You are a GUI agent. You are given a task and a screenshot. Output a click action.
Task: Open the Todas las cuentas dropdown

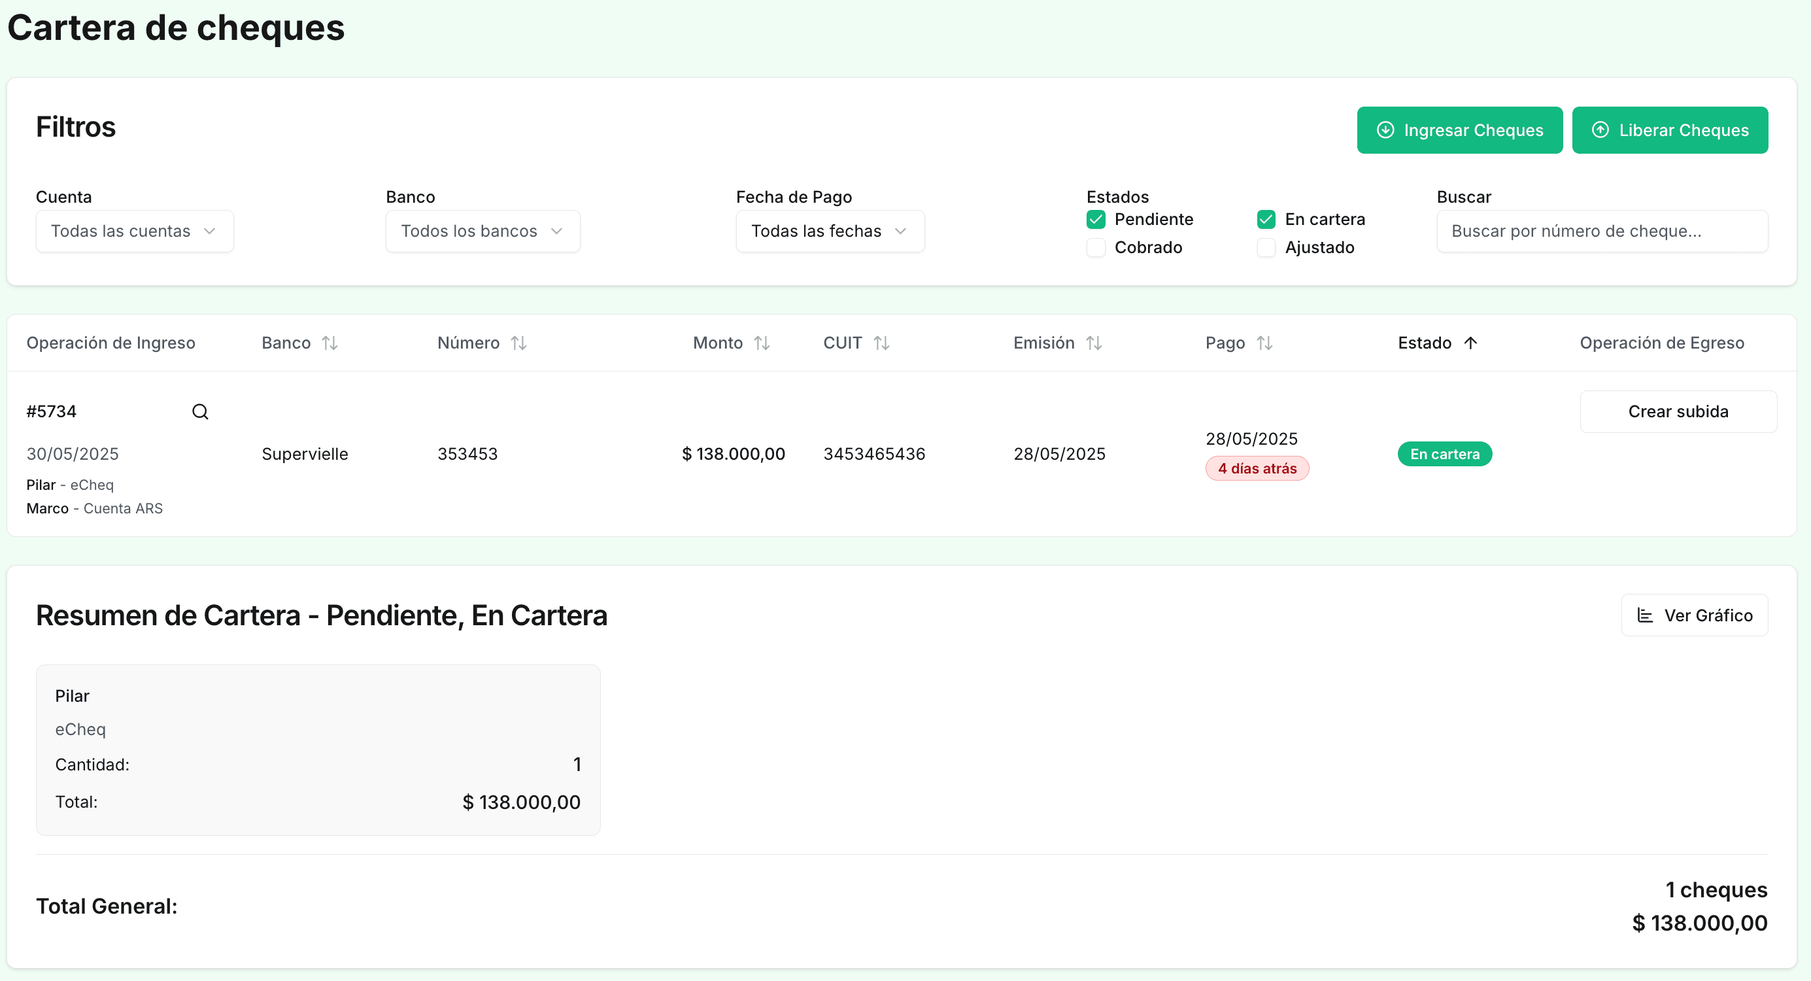133,231
